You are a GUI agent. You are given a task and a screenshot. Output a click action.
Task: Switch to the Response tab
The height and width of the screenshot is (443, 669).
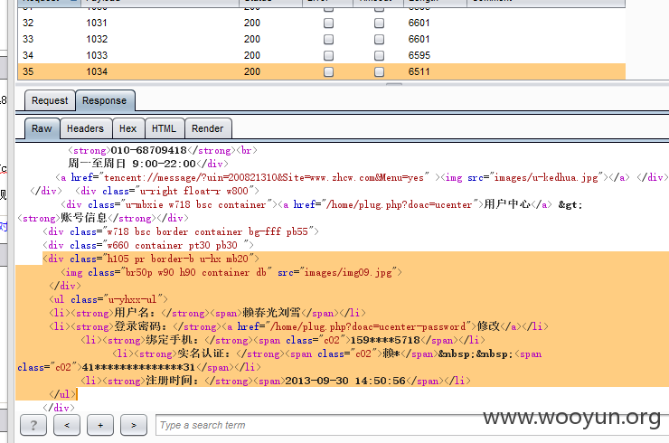pos(105,100)
